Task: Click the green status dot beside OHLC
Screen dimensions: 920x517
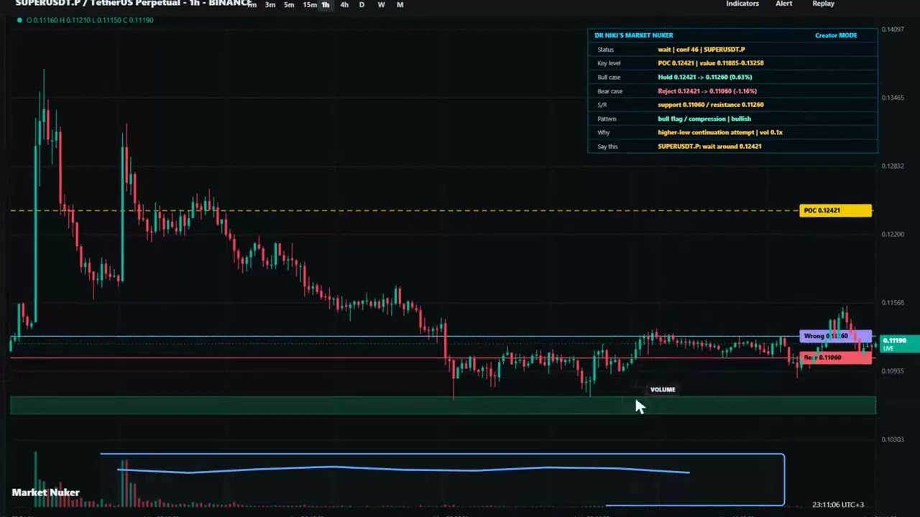Action: point(19,20)
